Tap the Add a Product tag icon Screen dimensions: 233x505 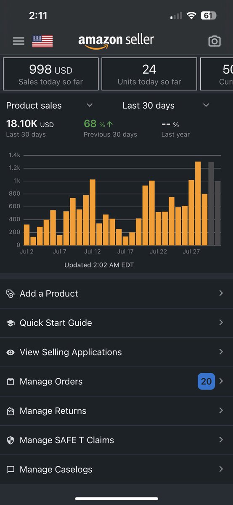11,294
